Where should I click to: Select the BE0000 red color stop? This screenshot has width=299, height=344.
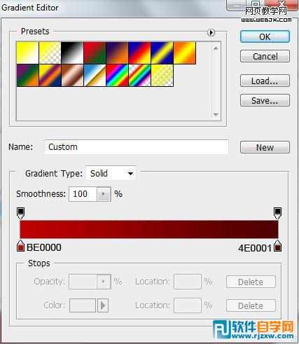[x=20, y=246]
